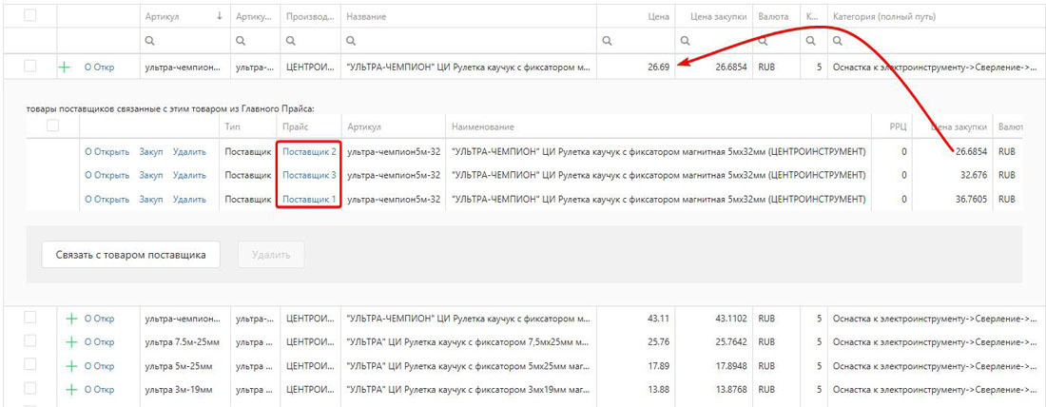The image size is (1046, 407).
Task: Click the search icon in Артикул filter
Action: (x=149, y=41)
